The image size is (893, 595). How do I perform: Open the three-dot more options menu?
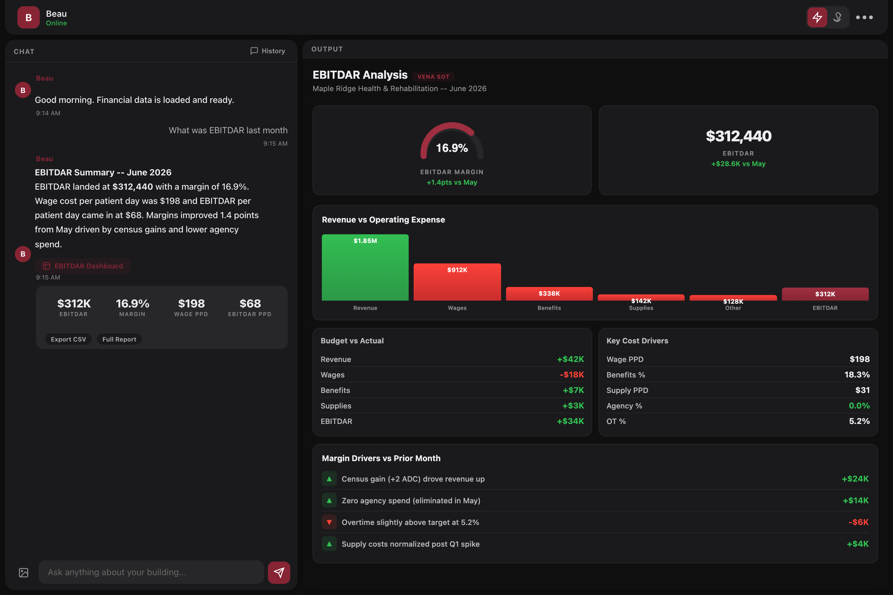tap(864, 17)
